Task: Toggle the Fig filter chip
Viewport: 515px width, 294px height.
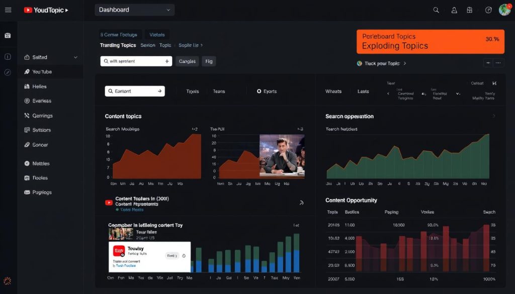Action: click(209, 61)
